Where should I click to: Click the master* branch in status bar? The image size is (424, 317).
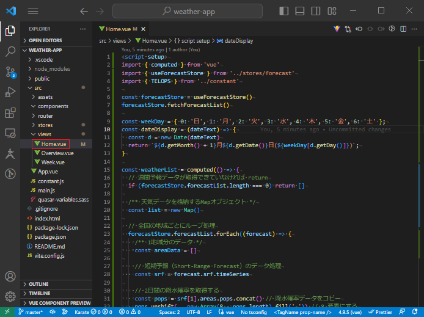(31, 312)
